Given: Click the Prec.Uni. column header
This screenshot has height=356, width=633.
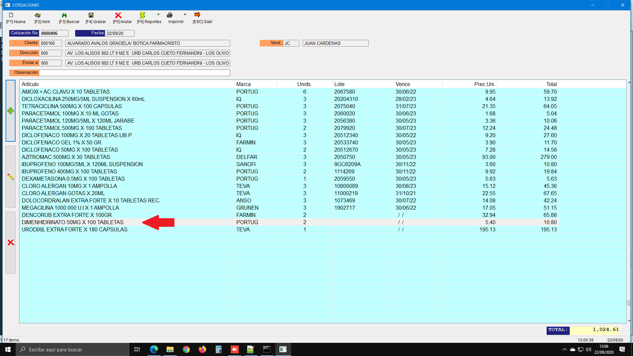Looking at the screenshot, I should click(x=469, y=84).
